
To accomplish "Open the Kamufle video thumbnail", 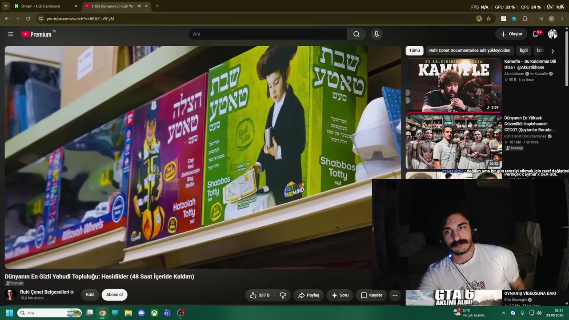I will (453, 85).
